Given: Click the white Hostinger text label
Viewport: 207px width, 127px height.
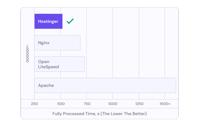Looking at the screenshot, I should 48,22.
